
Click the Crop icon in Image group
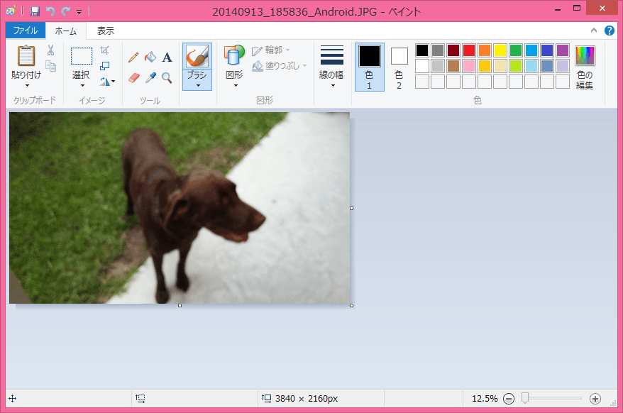click(104, 50)
